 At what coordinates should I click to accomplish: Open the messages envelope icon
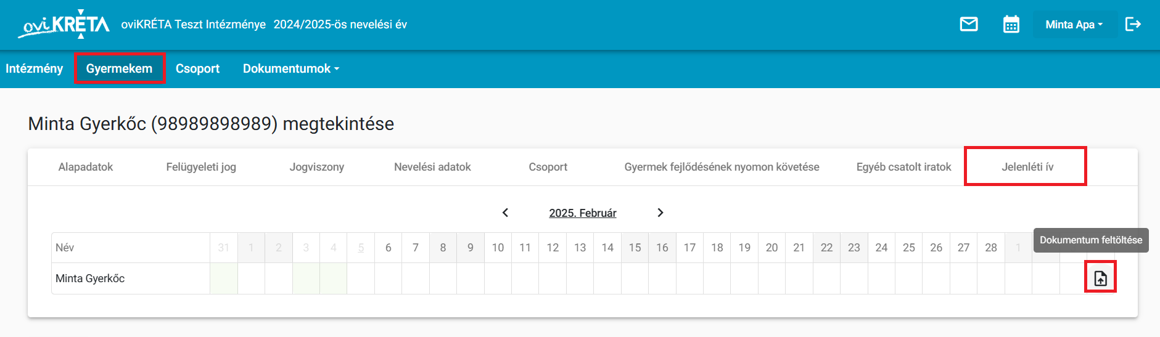pyautogui.click(x=969, y=24)
